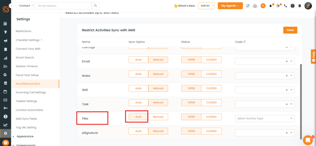The image size is (316, 146).
Task: Open the Email code dropdown arrow
Action: (291, 61)
